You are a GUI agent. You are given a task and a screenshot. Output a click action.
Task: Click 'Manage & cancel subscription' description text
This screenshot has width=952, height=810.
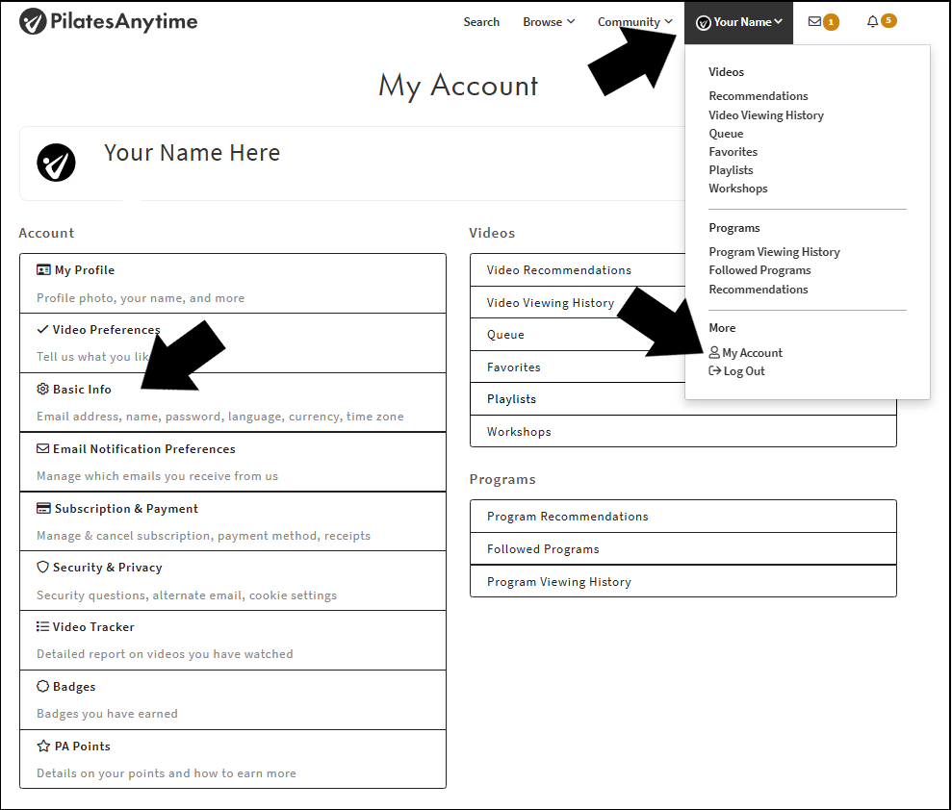203,536
